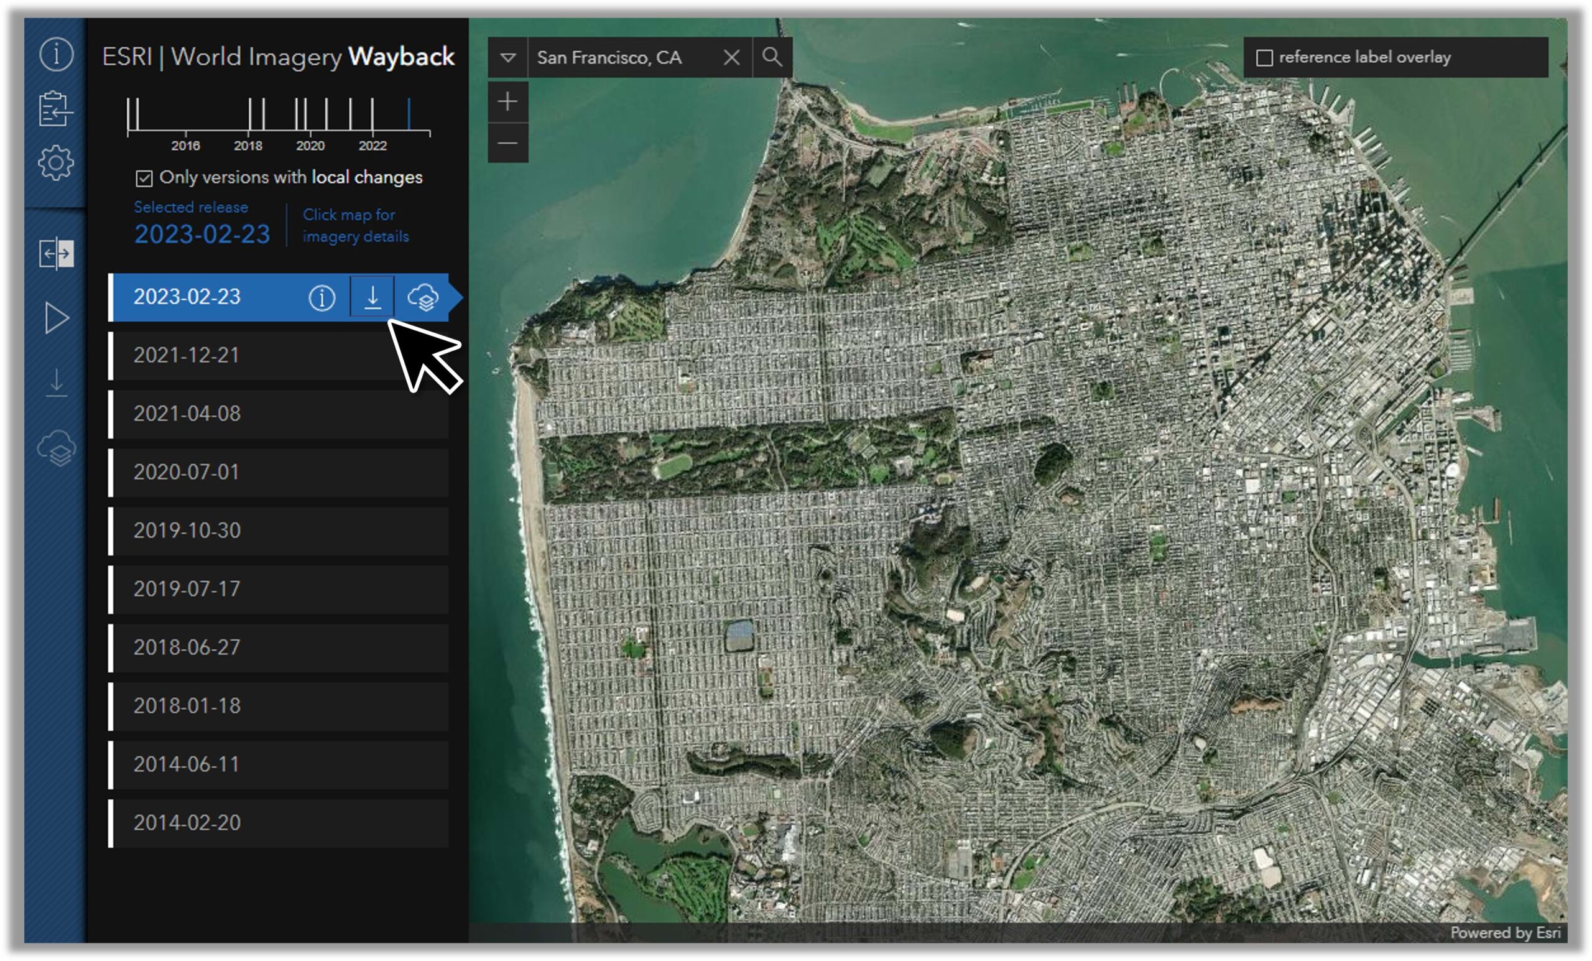
Task: Zoom in the map with plus button
Action: click(x=508, y=101)
